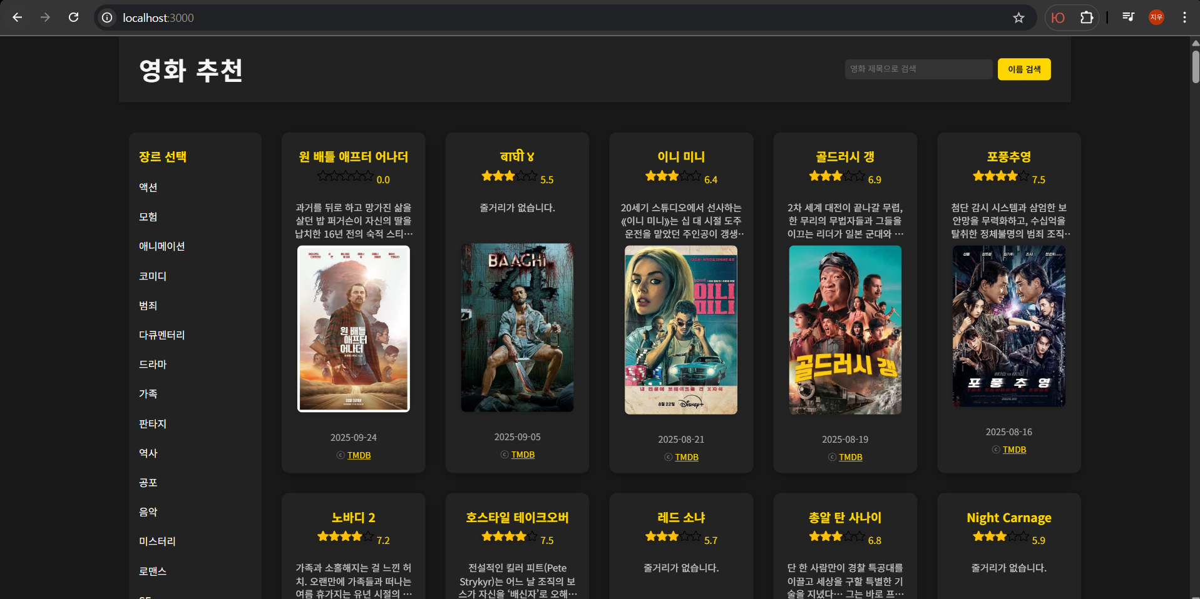Click 포풍추영's 7.5 star rating
1200x599 pixels.
(x=1009, y=178)
